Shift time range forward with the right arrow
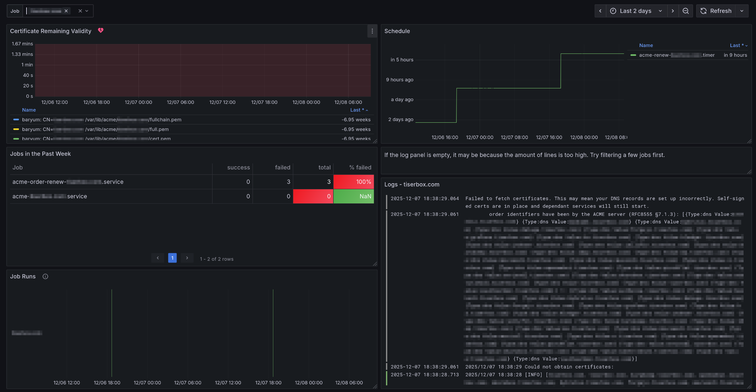Screen dimensions: 756x392 673,11
